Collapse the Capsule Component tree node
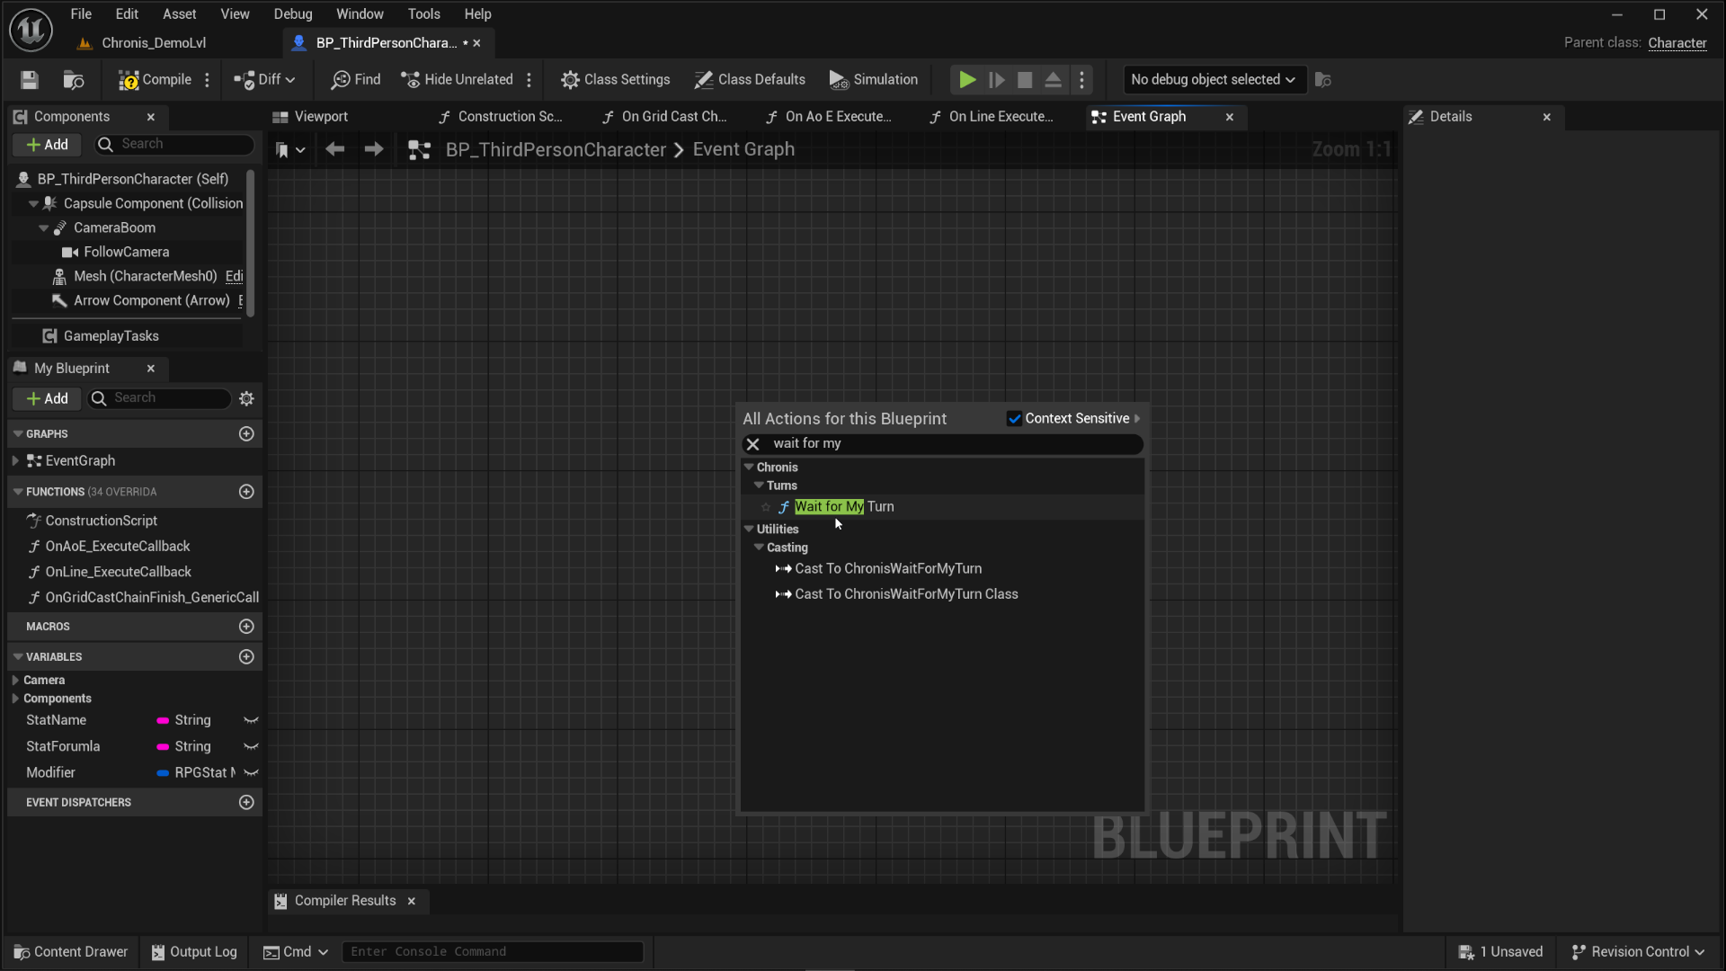The width and height of the screenshot is (1726, 971). pos(33,204)
